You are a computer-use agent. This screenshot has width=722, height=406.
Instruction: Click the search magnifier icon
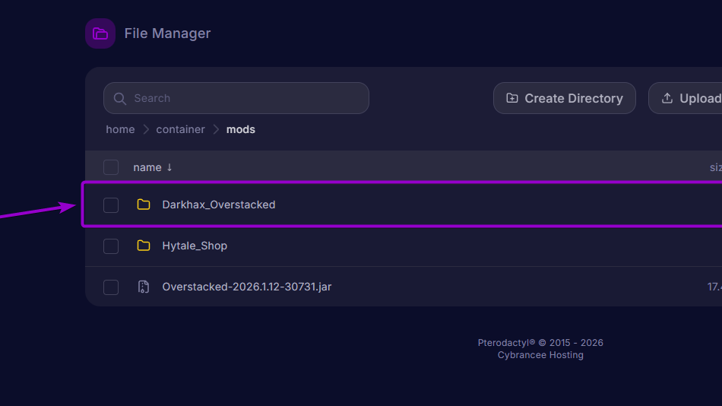click(120, 99)
